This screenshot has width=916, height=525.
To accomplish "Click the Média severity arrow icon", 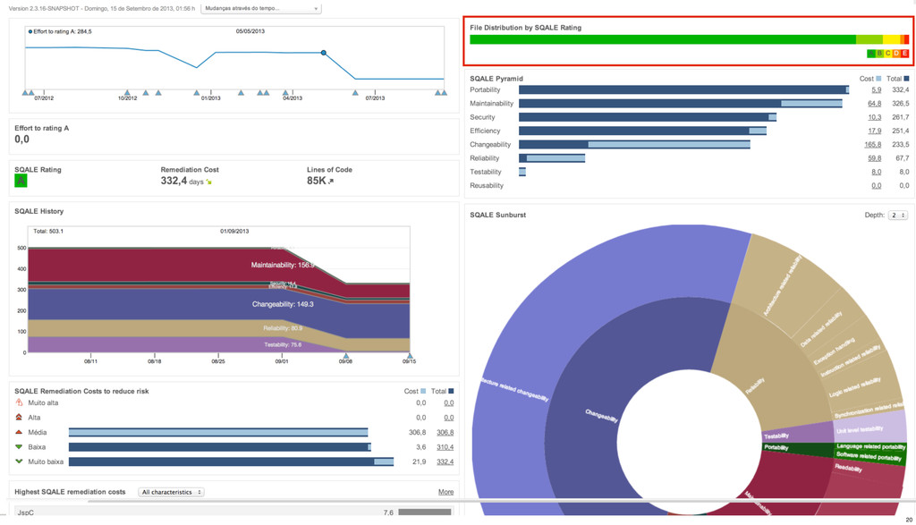I will (19, 432).
